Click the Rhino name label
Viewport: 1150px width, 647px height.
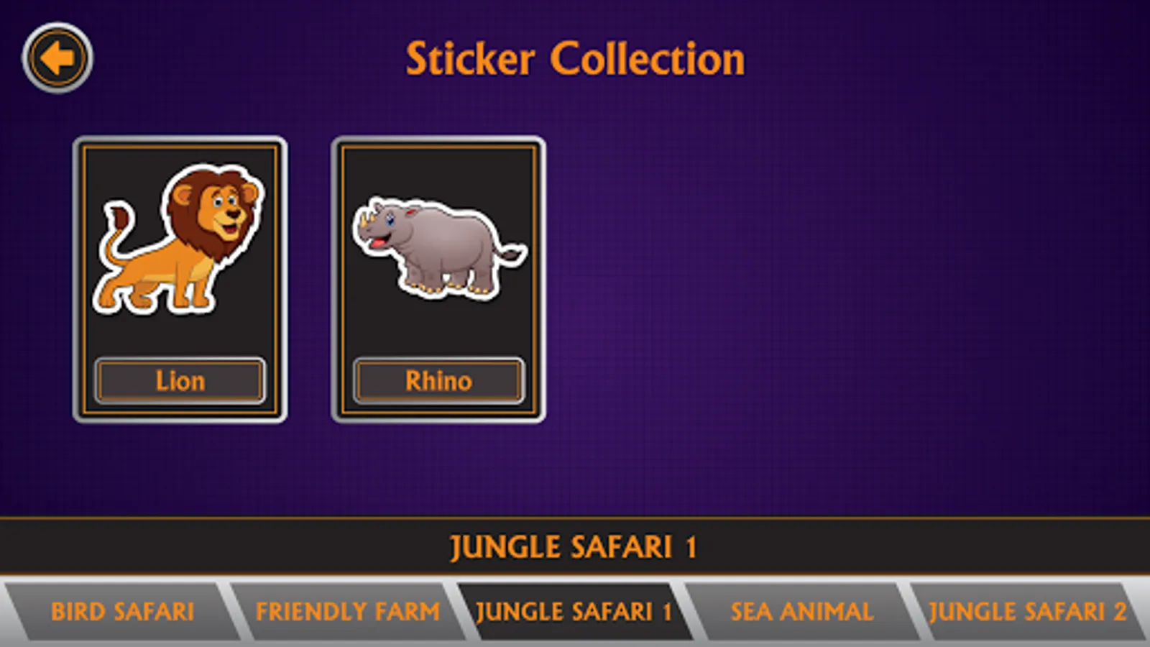pos(438,380)
